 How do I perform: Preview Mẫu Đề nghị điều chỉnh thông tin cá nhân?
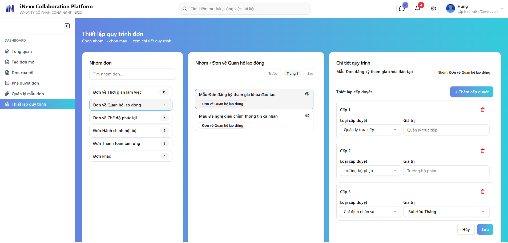(307, 115)
